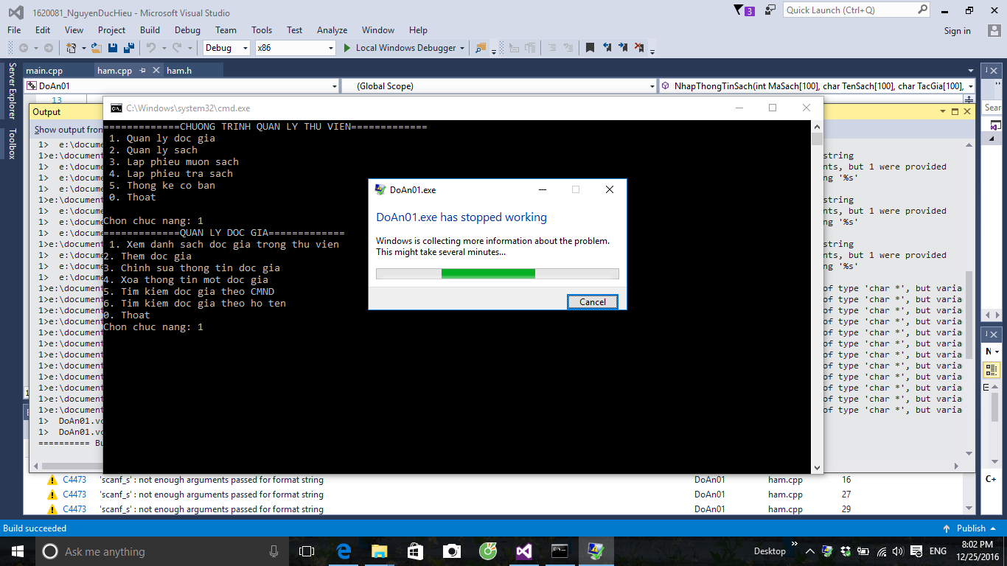Open the Debug menu
This screenshot has height=566, width=1007.
pyautogui.click(x=187, y=30)
